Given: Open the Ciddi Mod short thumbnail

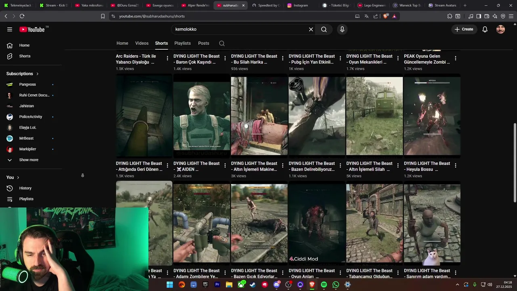Looking at the screenshot, I should [x=317, y=224].
